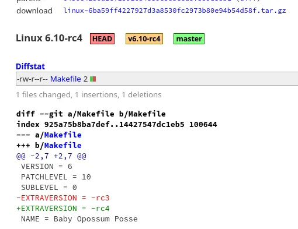Click the files changed summary text
Viewport: 298px width, 229px height.
(89, 95)
